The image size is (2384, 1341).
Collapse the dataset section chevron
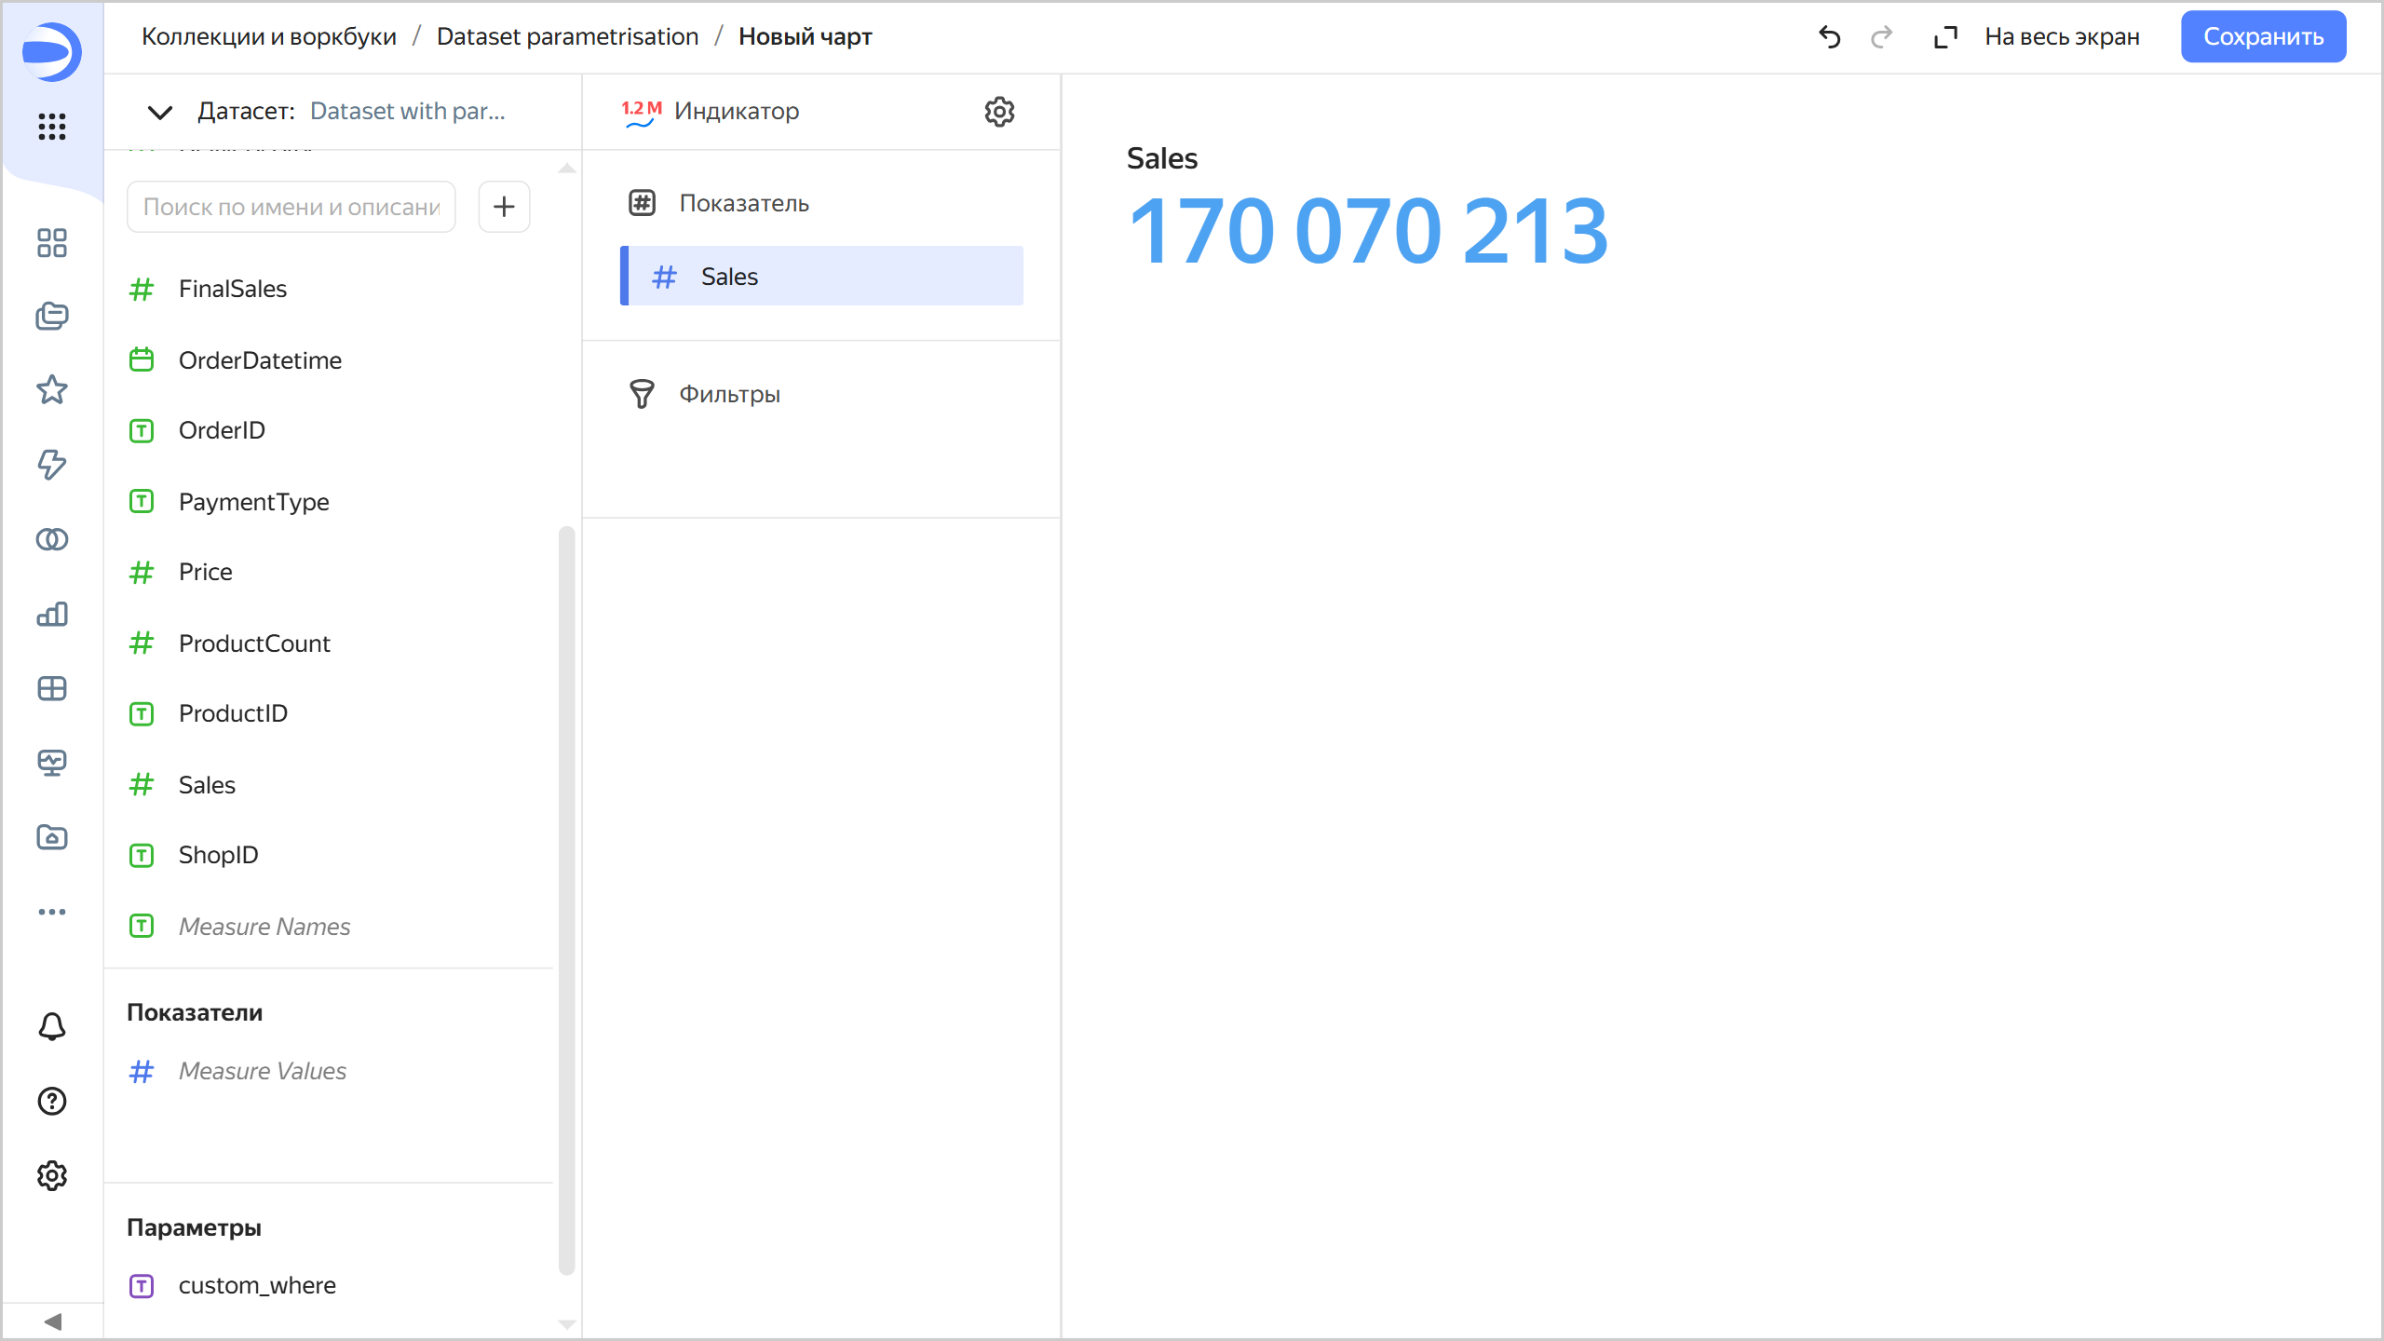tap(160, 112)
